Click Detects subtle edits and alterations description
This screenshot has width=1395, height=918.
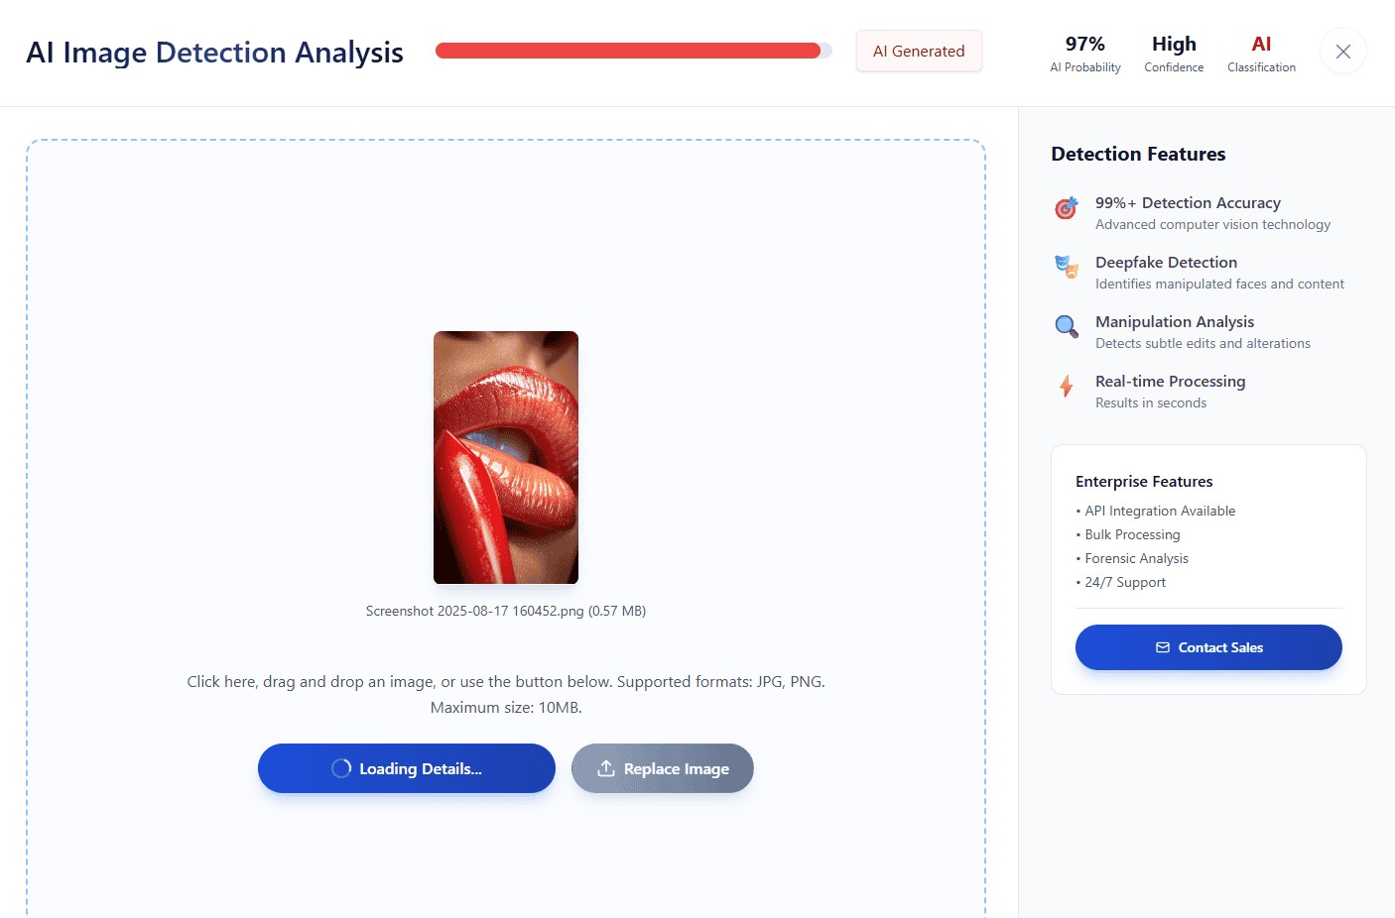(1203, 344)
